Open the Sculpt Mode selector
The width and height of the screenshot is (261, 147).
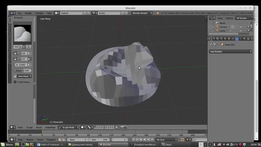[x=69, y=127]
